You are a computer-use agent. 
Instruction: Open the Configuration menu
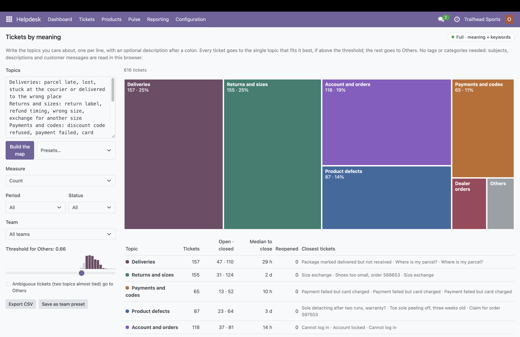pos(191,19)
